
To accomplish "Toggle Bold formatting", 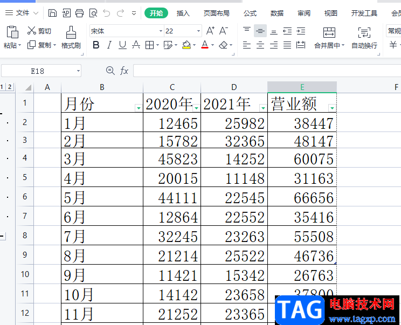I will (96, 45).
